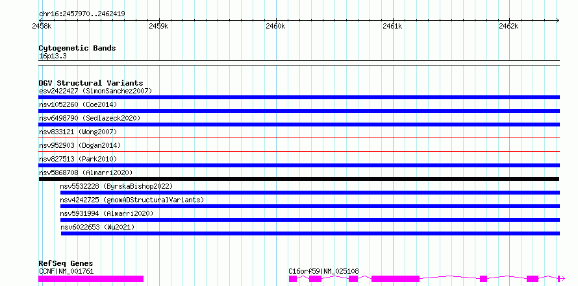578x286 pixels.
Task: Click the Cytogenetic Bands track heading
Action: tap(77, 48)
